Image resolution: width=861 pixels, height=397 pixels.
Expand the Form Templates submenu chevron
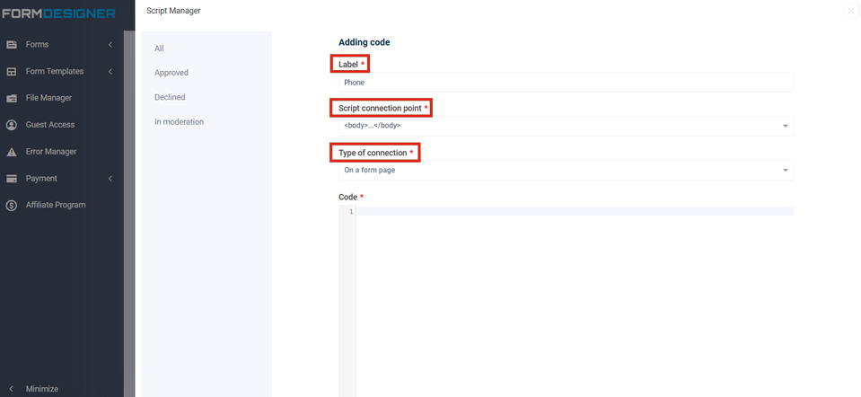click(110, 71)
